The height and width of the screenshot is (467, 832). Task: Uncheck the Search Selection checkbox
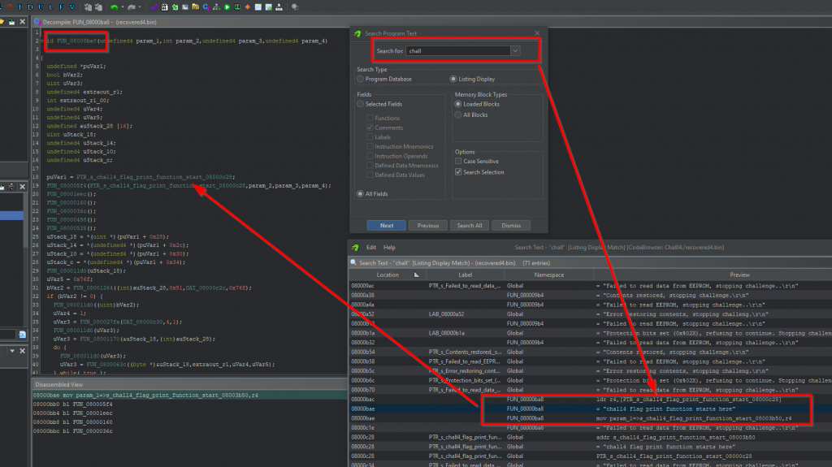[x=459, y=172]
